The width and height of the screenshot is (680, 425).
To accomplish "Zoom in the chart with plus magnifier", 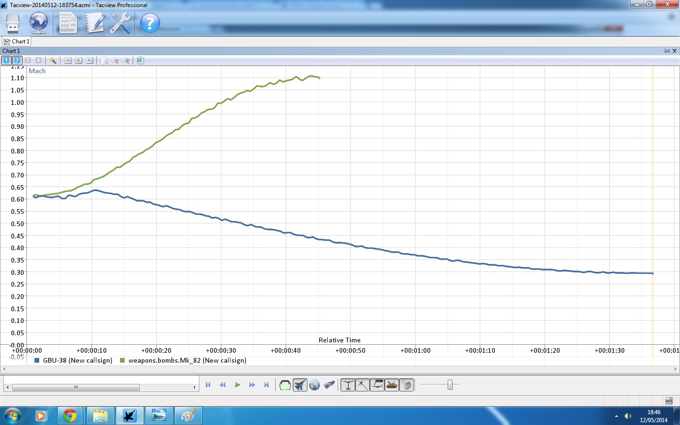I will coord(126,60).
